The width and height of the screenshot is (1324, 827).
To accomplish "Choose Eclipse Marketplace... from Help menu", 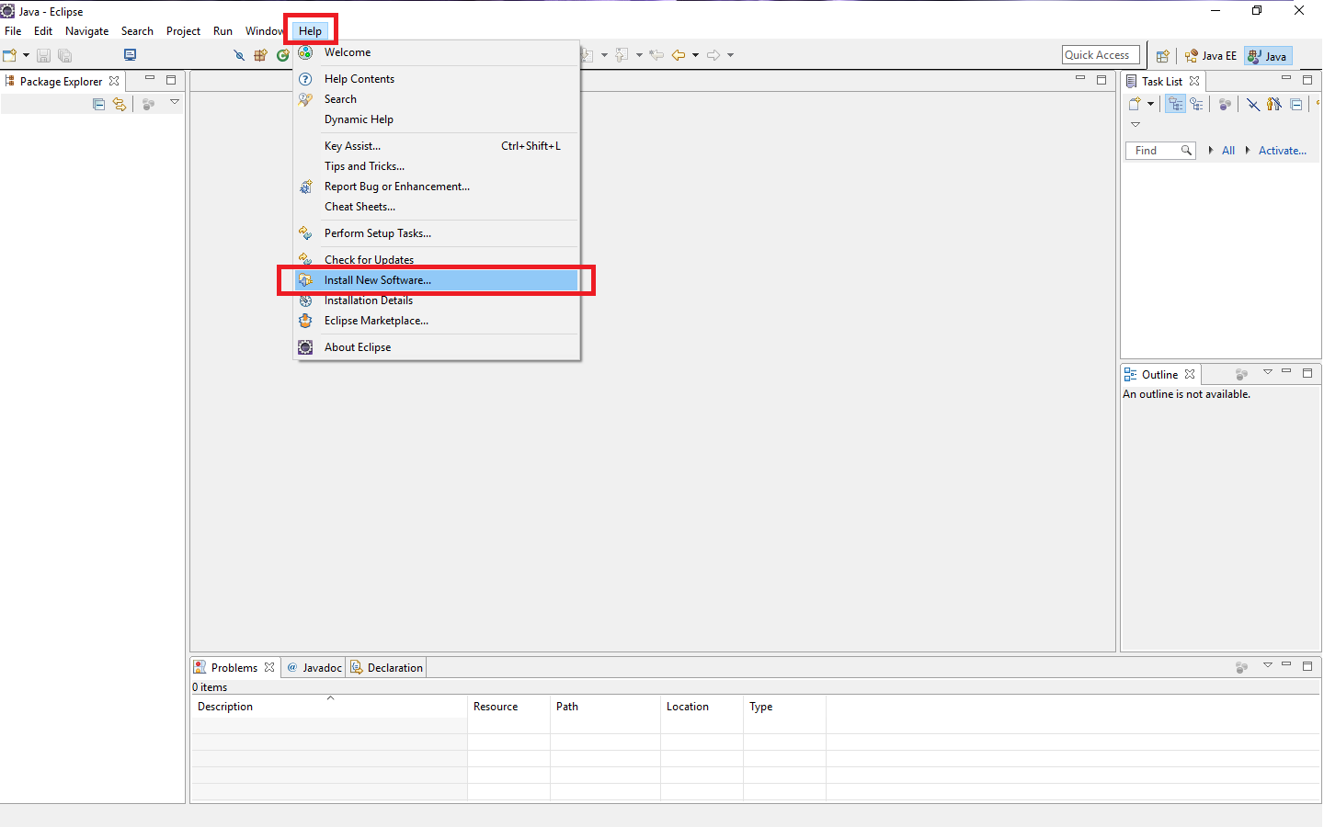I will pos(437,321).
